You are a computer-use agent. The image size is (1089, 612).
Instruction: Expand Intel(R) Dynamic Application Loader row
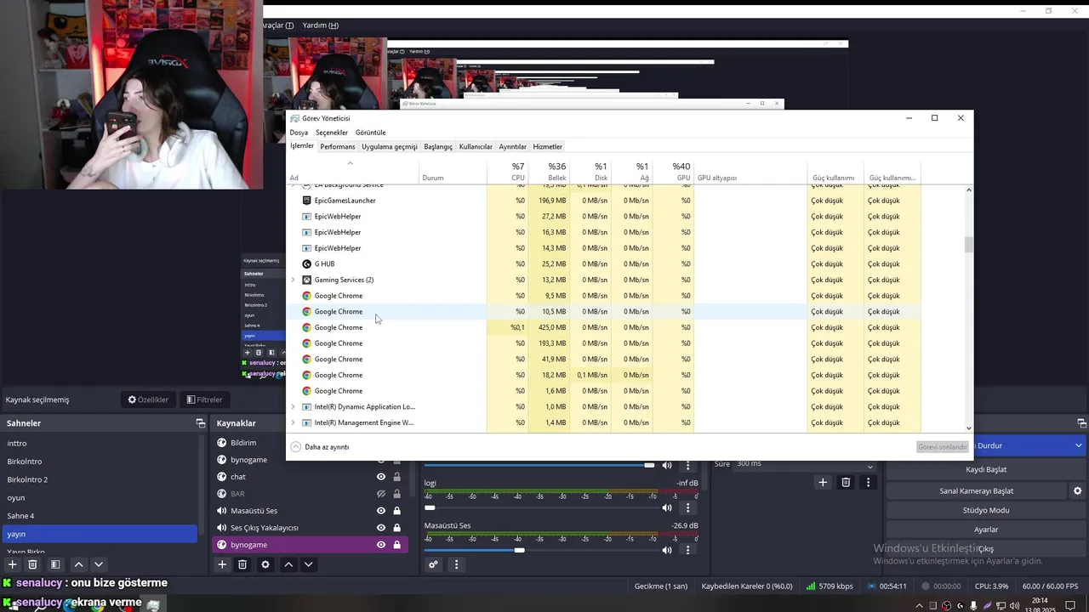(294, 407)
